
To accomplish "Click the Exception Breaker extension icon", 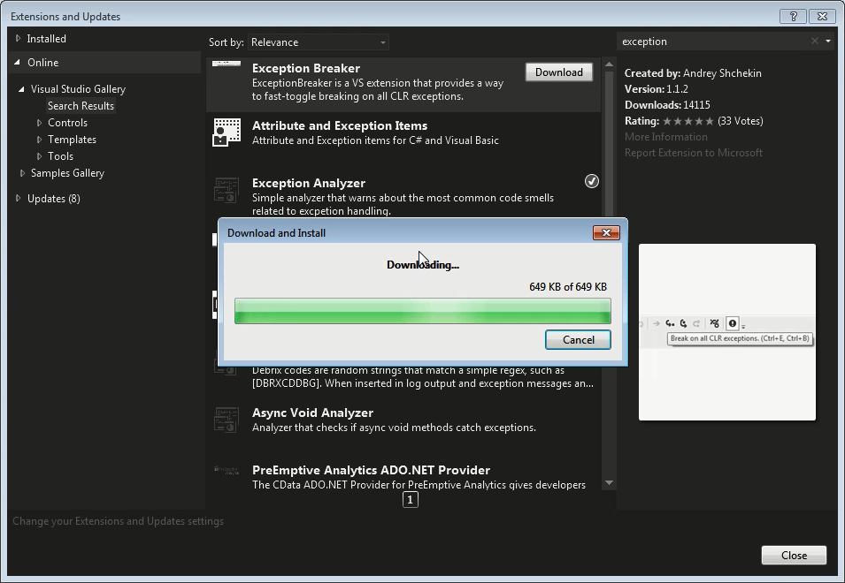I will point(227,64).
